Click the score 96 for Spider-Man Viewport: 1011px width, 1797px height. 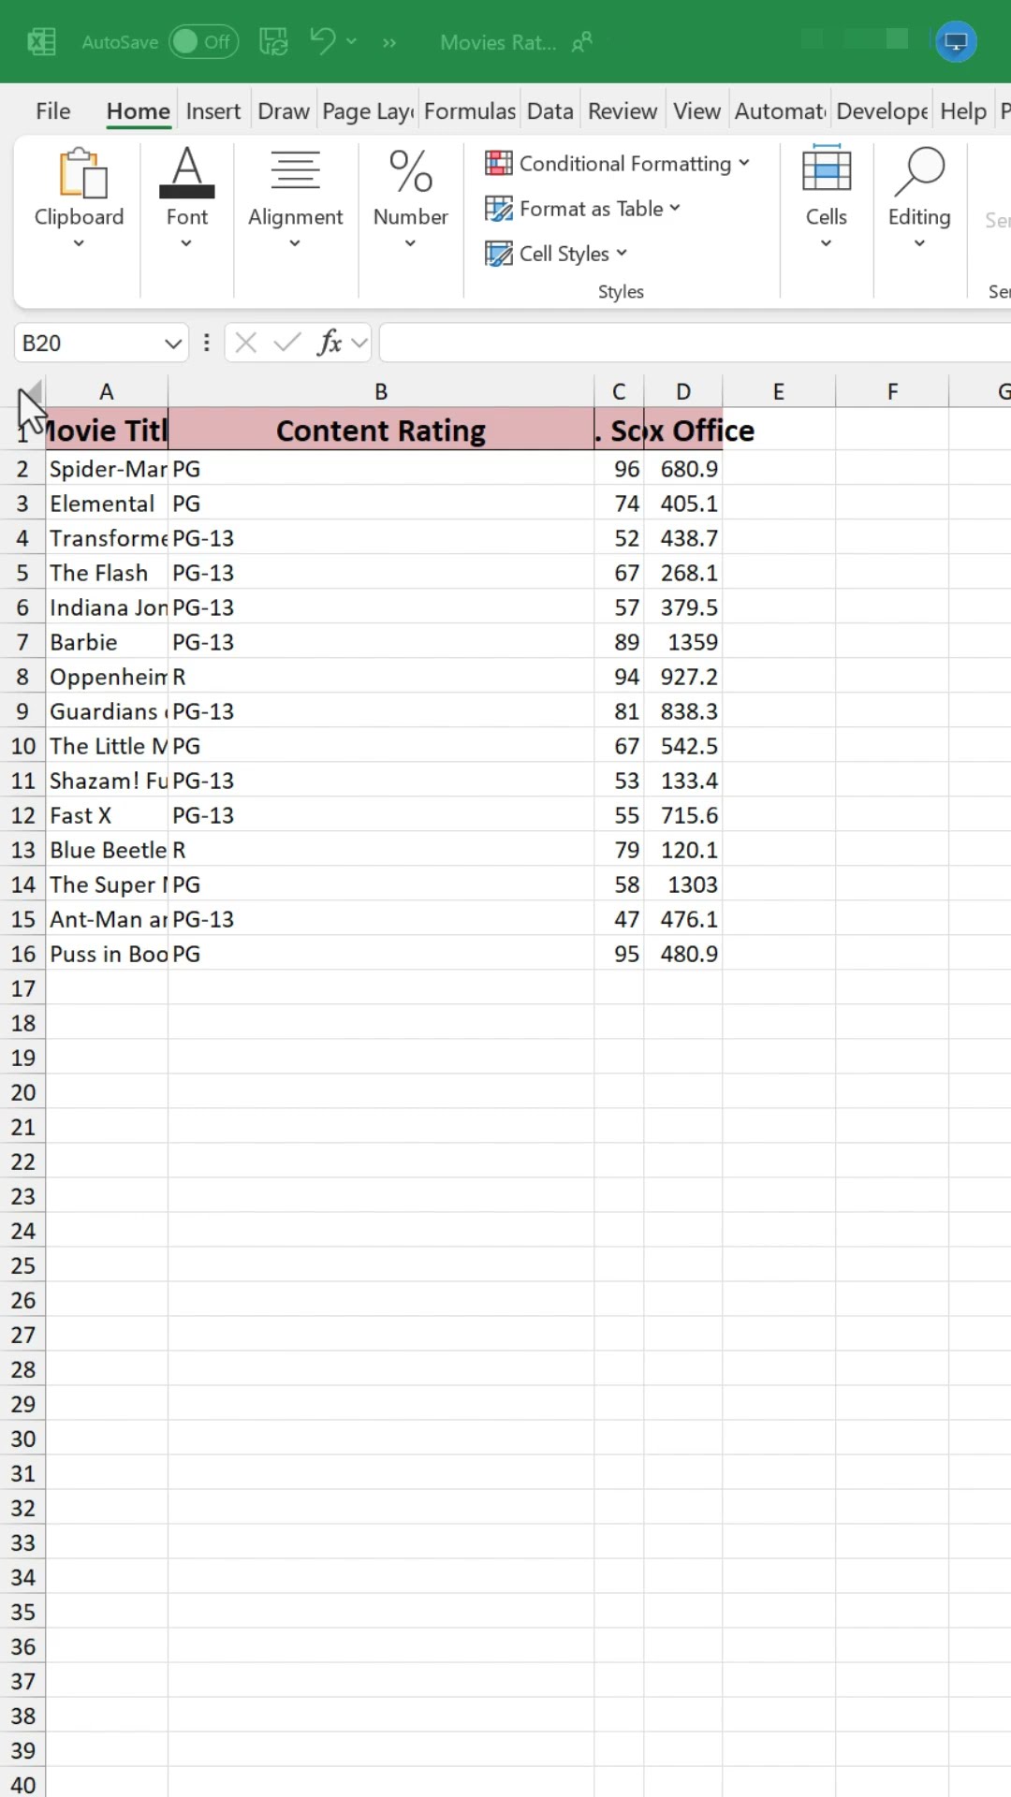click(x=619, y=469)
